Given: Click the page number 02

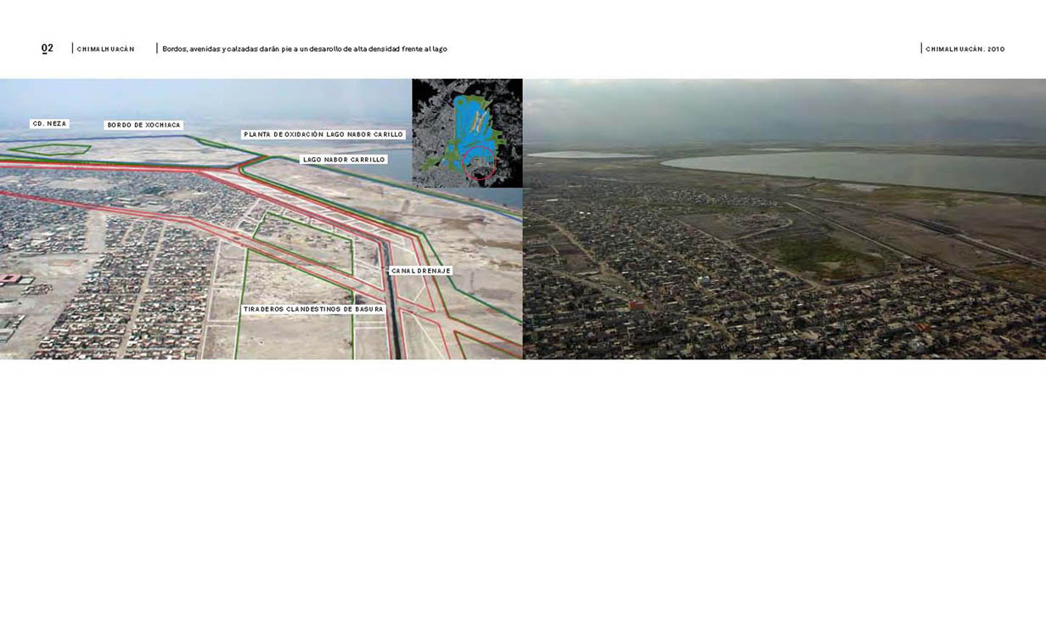Looking at the screenshot, I should (48, 48).
